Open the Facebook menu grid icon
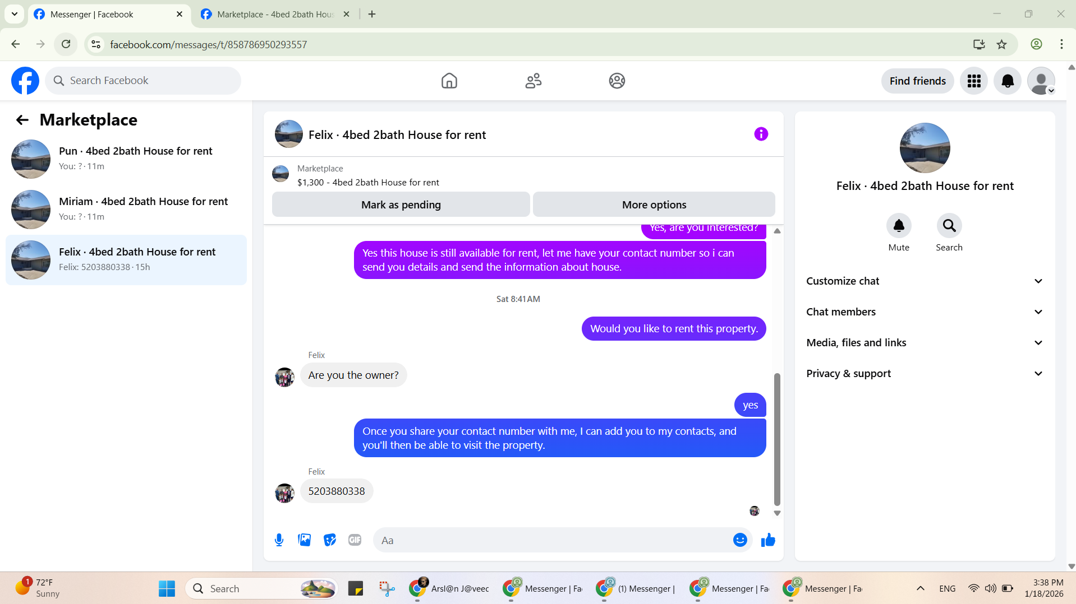The height and width of the screenshot is (604, 1076). tap(974, 81)
